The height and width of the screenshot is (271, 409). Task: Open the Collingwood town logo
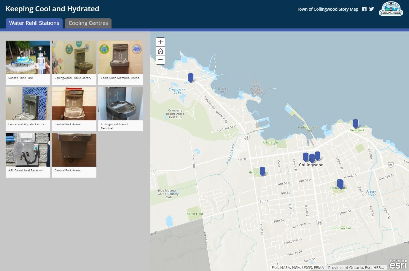tap(391, 9)
